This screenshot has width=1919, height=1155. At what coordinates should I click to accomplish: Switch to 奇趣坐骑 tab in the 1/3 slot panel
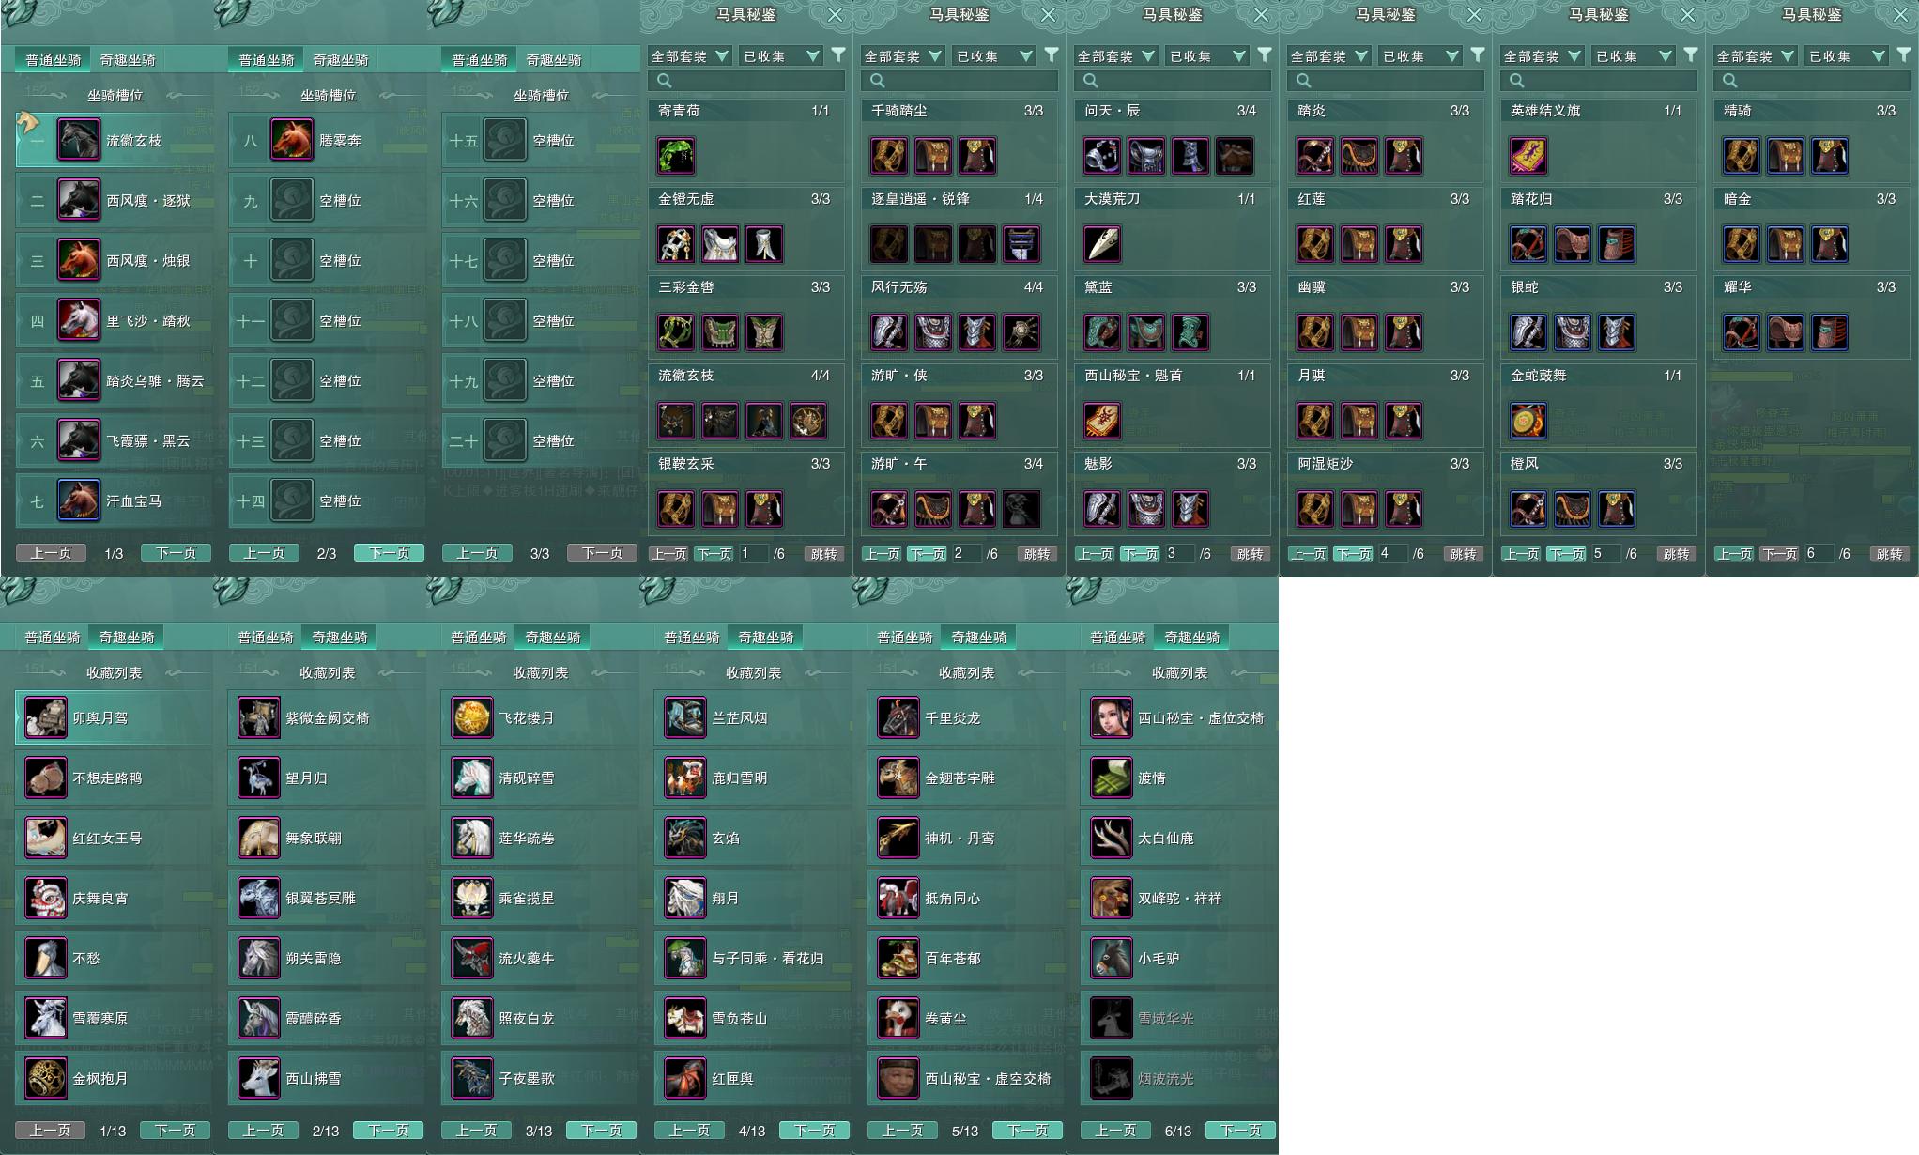point(128,59)
